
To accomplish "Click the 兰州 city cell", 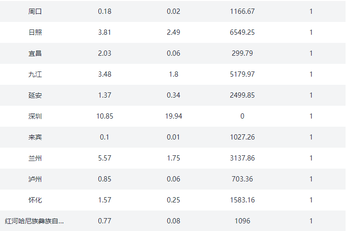I will coord(35,158).
